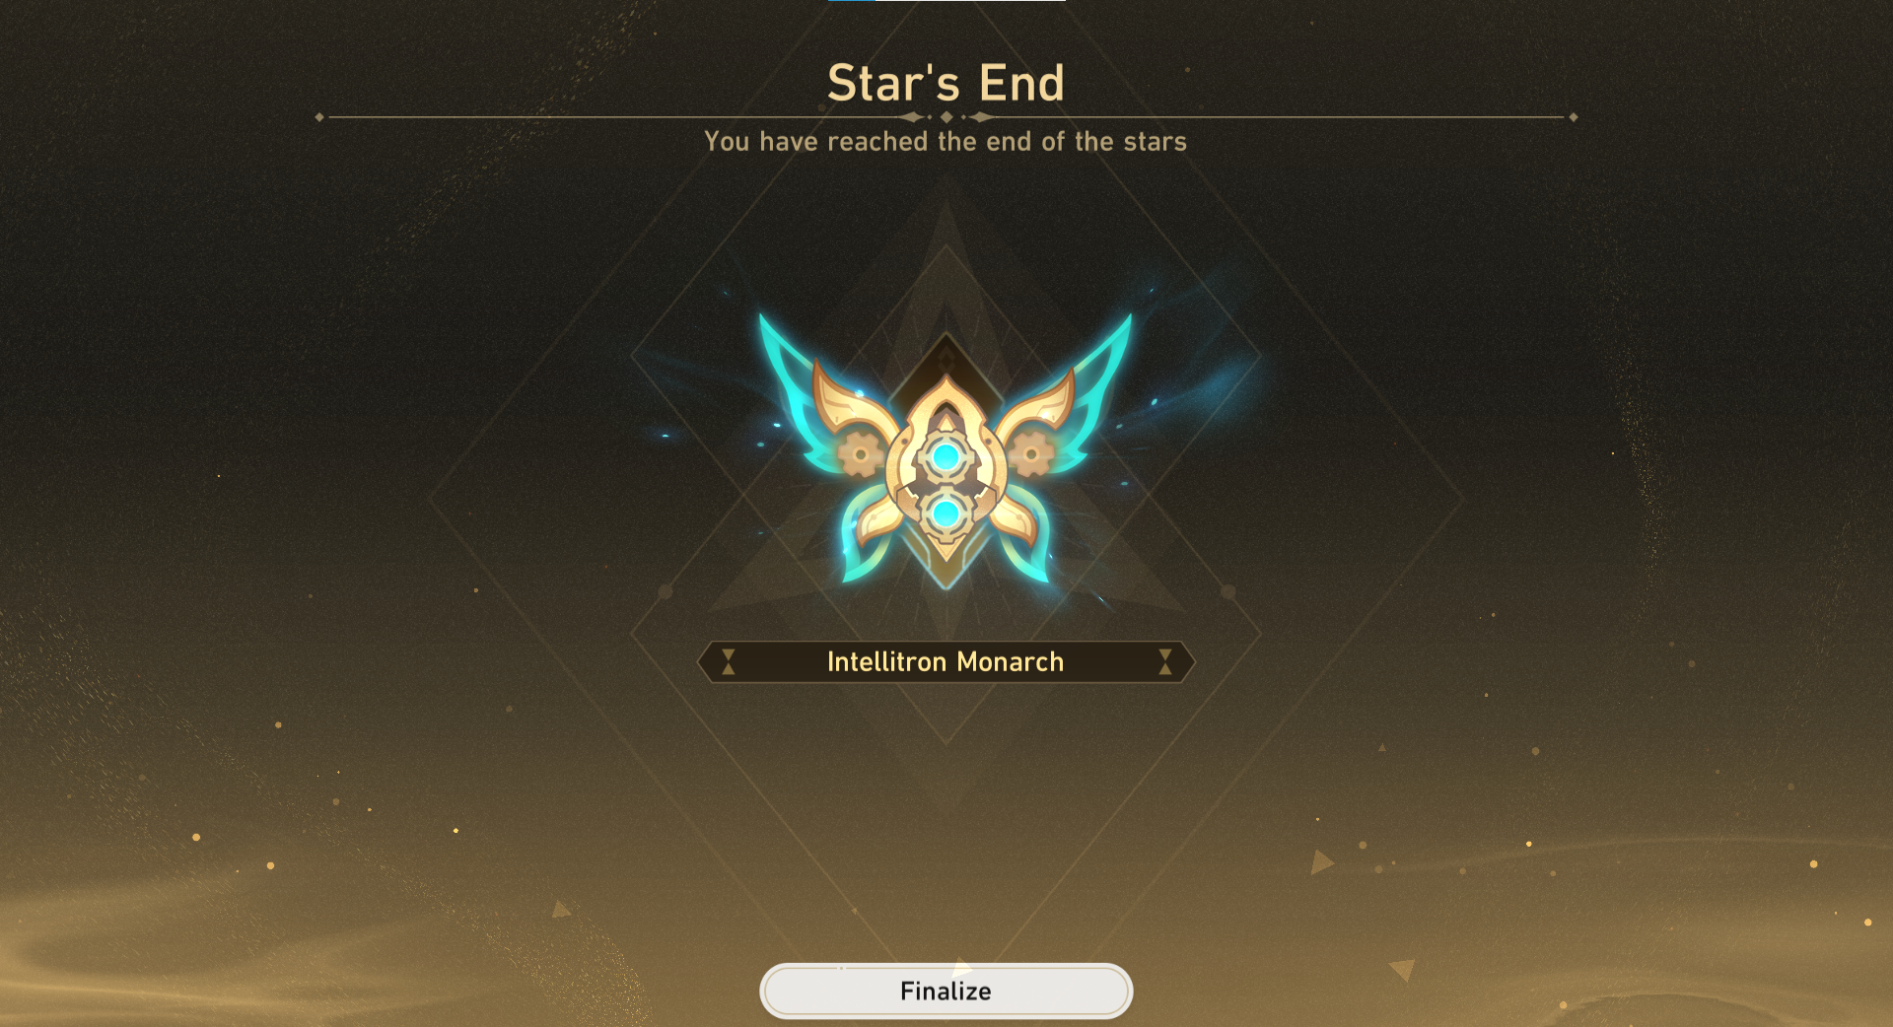1893x1027 pixels.
Task: Click the right circular node on diamond frame
Action: click(1228, 591)
